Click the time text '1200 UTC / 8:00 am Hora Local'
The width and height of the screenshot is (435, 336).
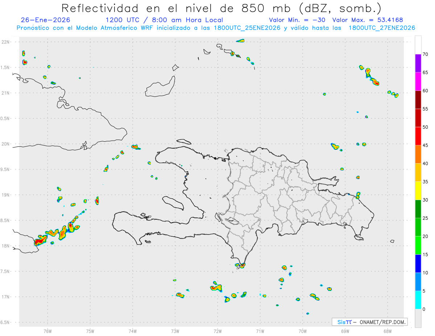(x=164, y=20)
